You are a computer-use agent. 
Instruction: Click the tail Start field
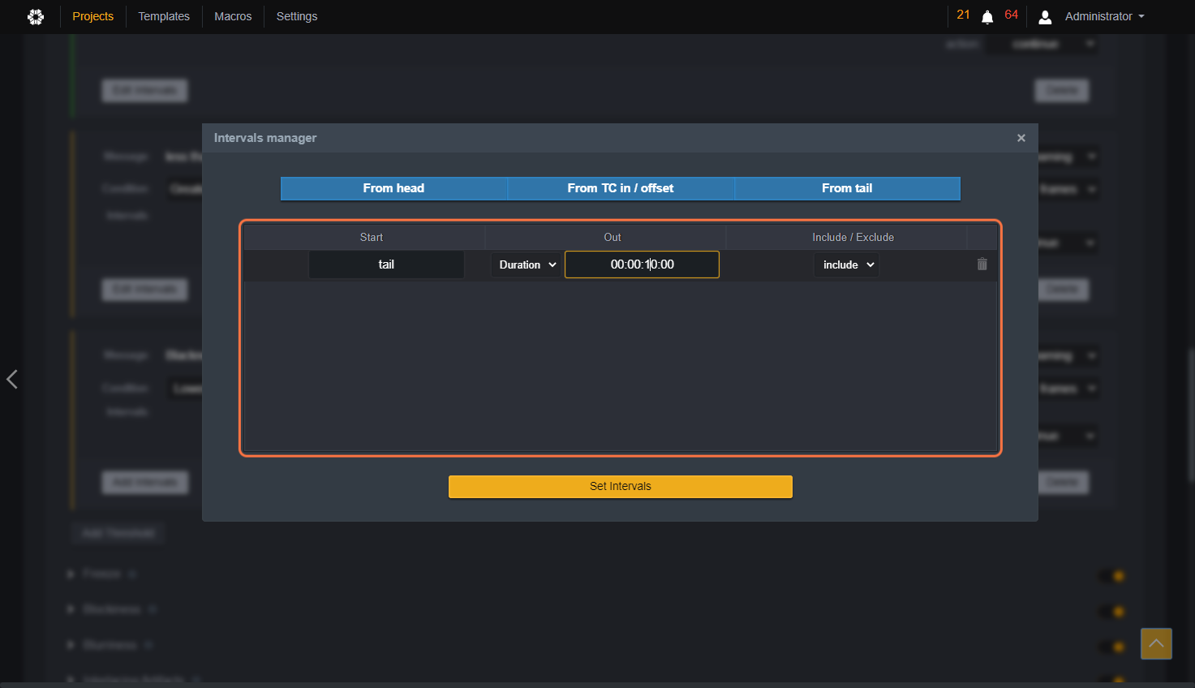coord(386,264)
